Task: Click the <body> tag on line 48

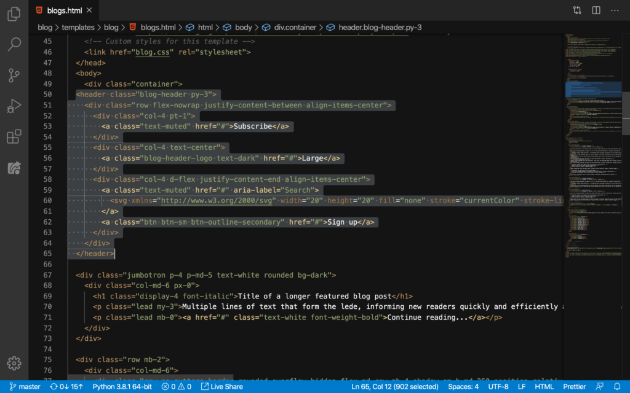Action: (x=89, y=74)
